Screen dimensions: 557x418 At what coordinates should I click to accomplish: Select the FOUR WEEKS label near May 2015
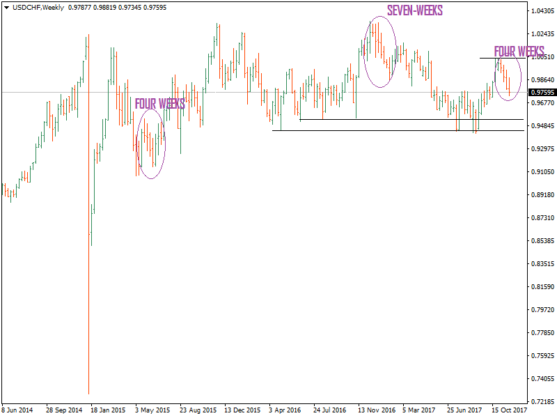click(159, 104)
